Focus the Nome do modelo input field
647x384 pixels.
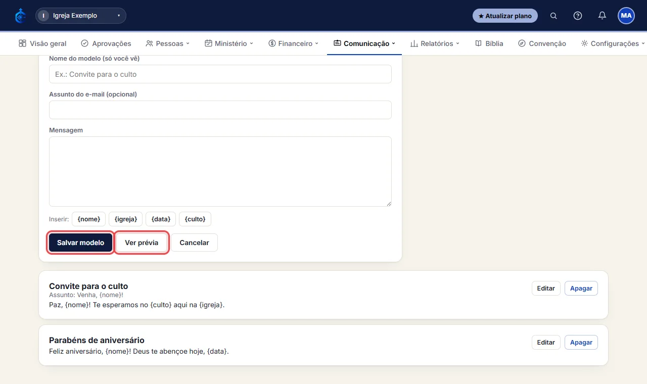[220, 74]
